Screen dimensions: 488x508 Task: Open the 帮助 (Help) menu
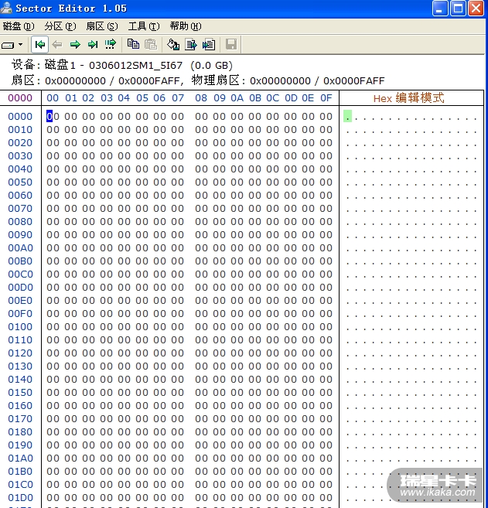[x=185, y=26]
